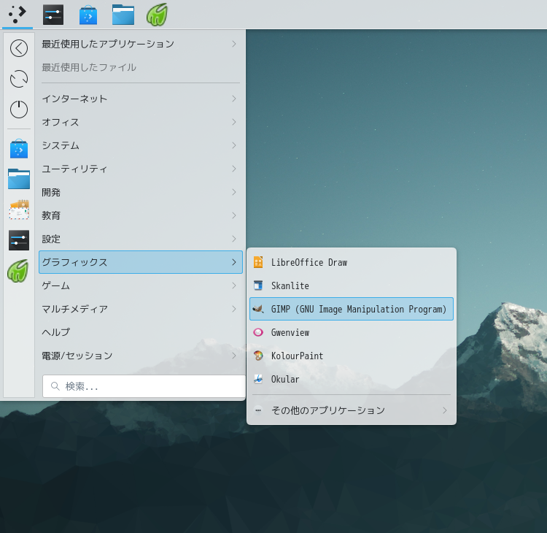This screenshot has height=533, width=547.
Task: Click the KDE application launcher icon
Action: click(x=18, y=15)
